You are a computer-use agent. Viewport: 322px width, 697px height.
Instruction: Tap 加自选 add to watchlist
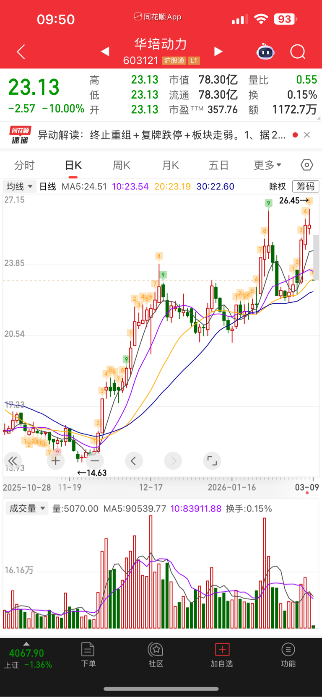pos(222,655)
